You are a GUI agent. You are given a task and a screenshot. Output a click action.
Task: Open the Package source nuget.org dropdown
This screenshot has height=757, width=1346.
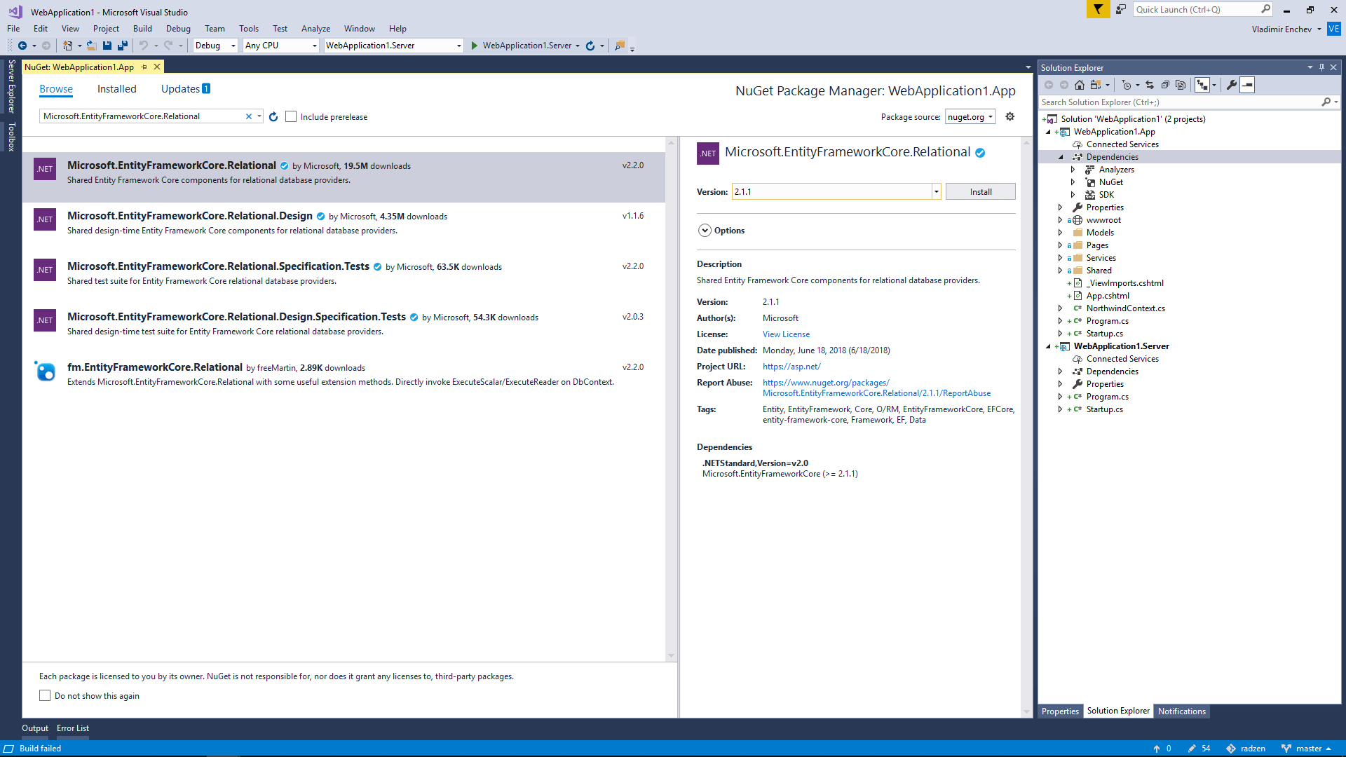click(x=970, y=117)
